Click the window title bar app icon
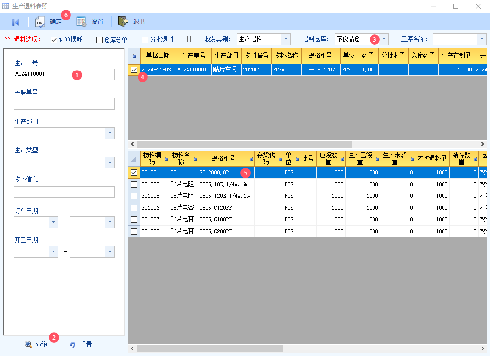Viewport: 490px width, 356px height. pyautogui.click(x=5, y=6)
